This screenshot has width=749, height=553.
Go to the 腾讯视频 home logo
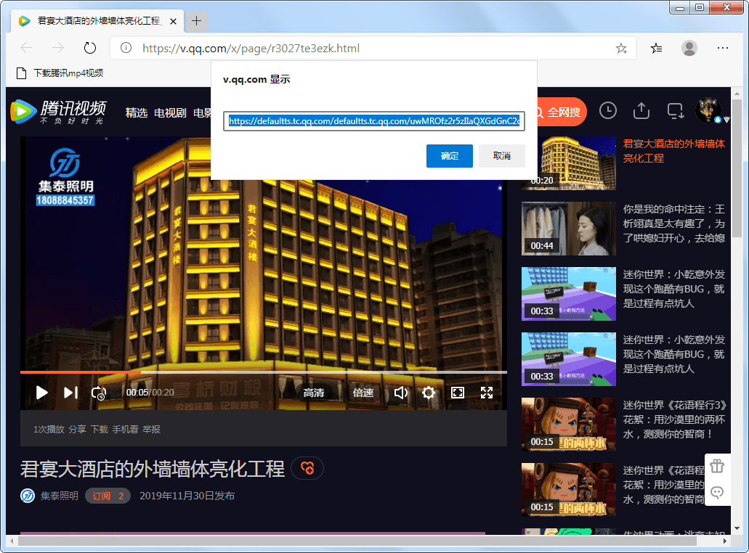click(58, 112)
